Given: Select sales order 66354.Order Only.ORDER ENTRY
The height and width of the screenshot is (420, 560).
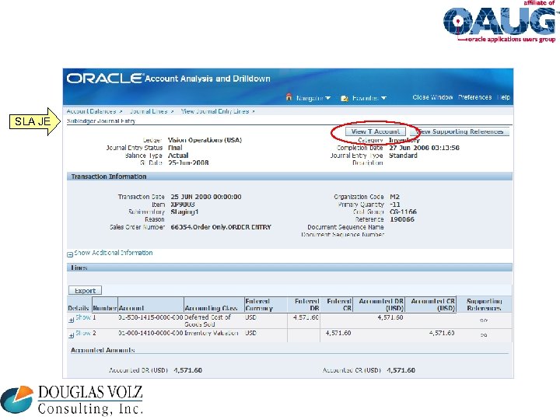Looking at the screenshot, I should coord(221,227).
